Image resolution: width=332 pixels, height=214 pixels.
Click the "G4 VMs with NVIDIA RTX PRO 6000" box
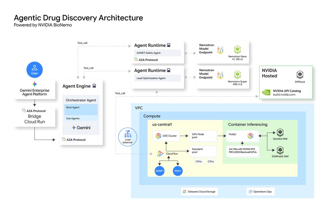[x=243, y=151]
